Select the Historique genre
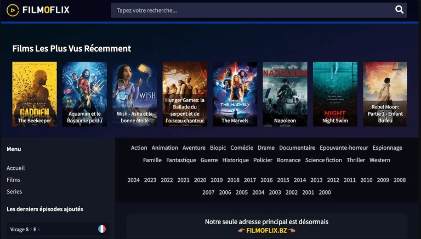 (x=236, y=160)
